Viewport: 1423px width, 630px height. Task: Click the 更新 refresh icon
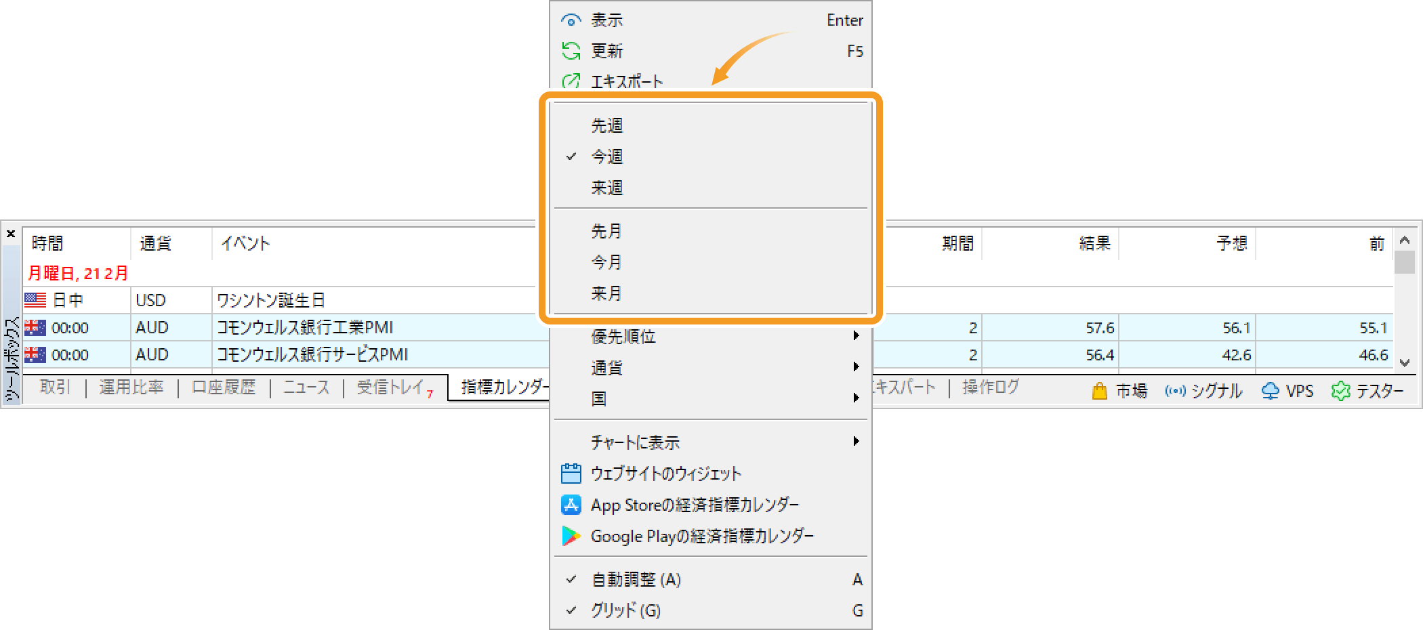click(571, 51)
